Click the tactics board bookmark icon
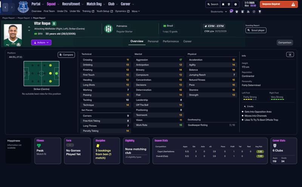302x187 pixels. click(242, 12)
